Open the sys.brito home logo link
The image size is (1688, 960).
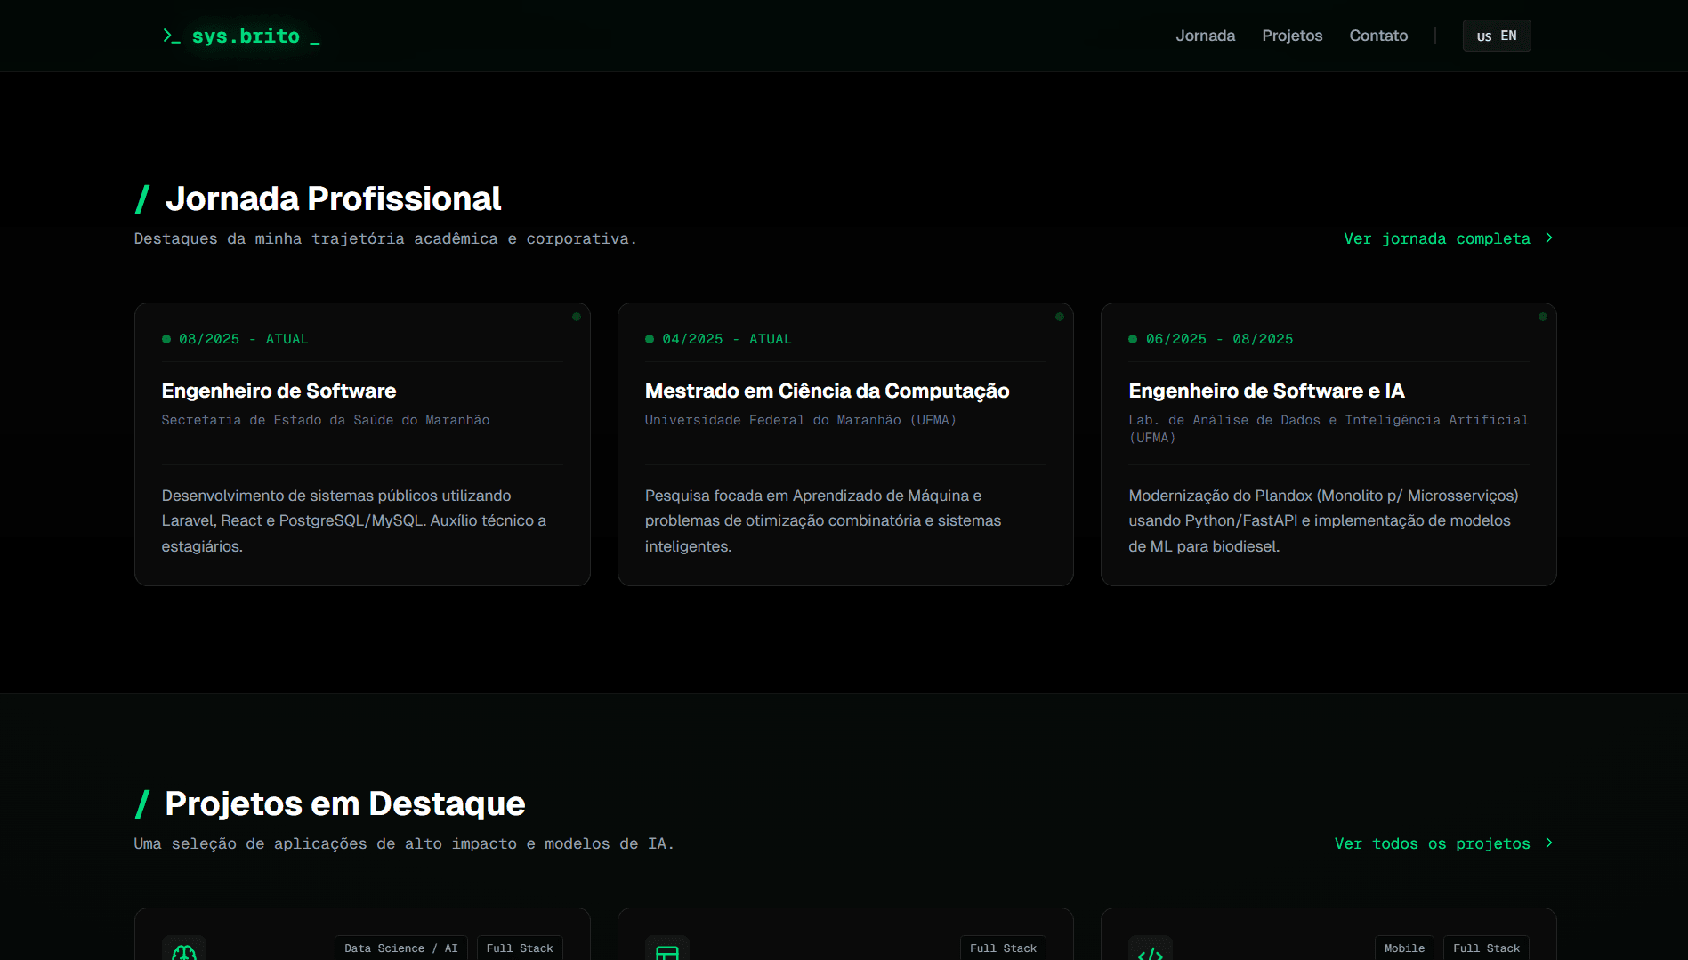[240, 36]
